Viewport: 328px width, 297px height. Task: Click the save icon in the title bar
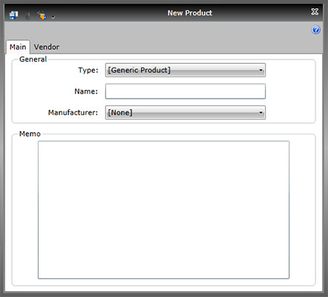(13, 16)
